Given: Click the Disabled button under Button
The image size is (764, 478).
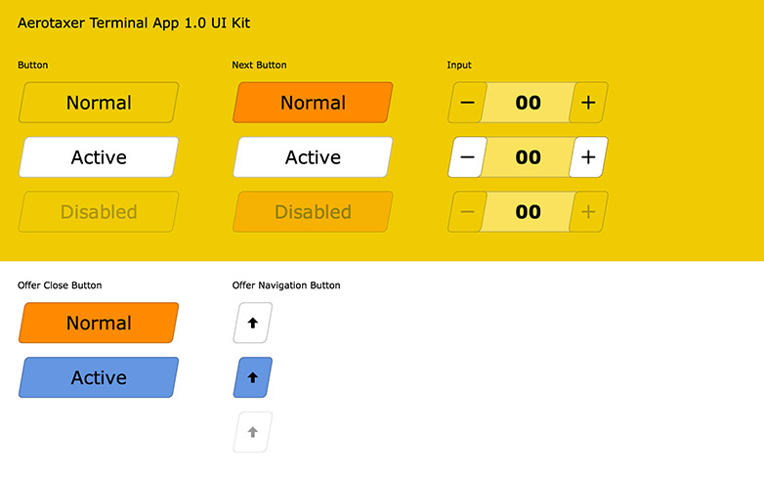Looking at the screenshot, I should tap(99, 212).
